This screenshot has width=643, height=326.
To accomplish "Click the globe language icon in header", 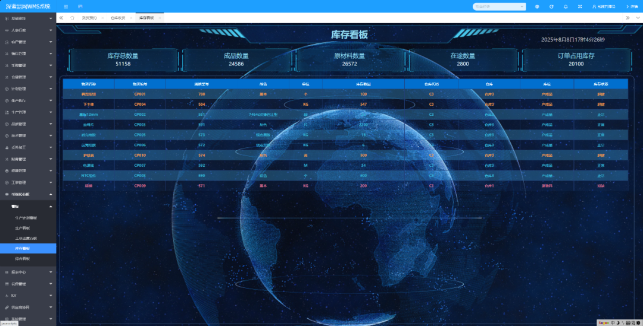I will (x=537, y=7).
